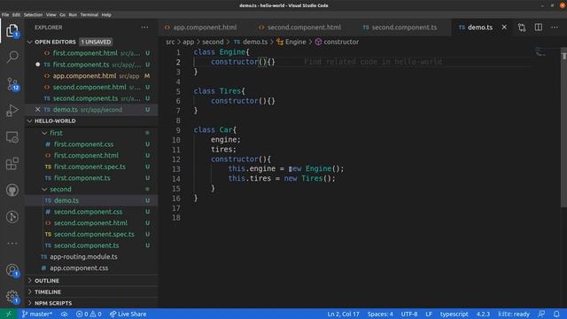Open the View menu
Viewport: 567px width, 319px height.
click(51, 15)
